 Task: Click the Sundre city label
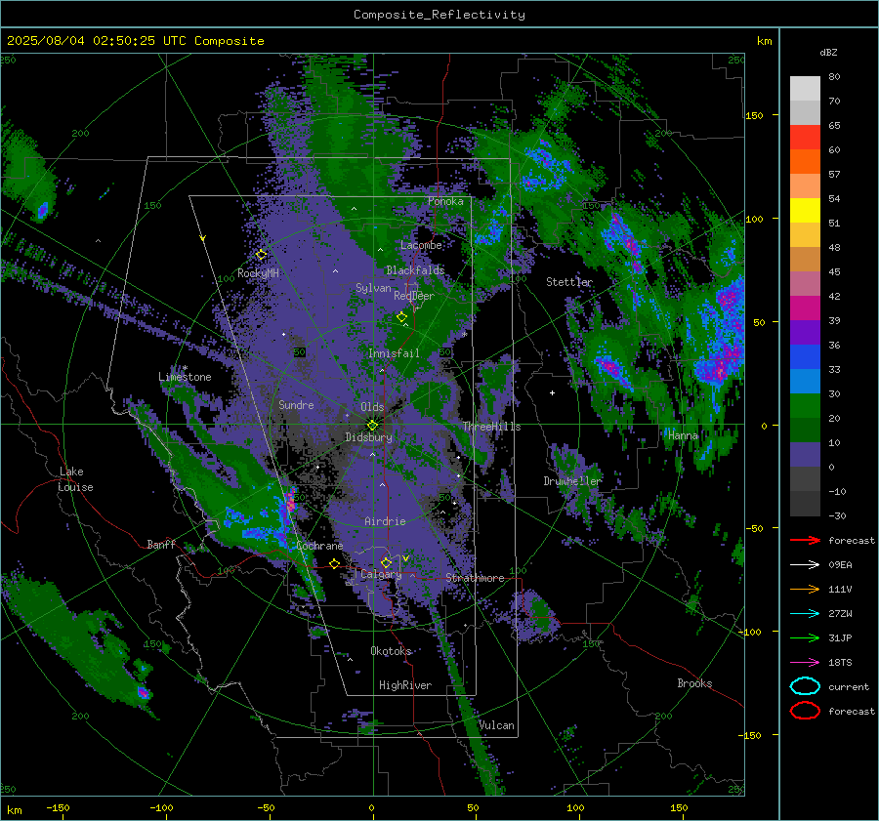pos(296,404)
